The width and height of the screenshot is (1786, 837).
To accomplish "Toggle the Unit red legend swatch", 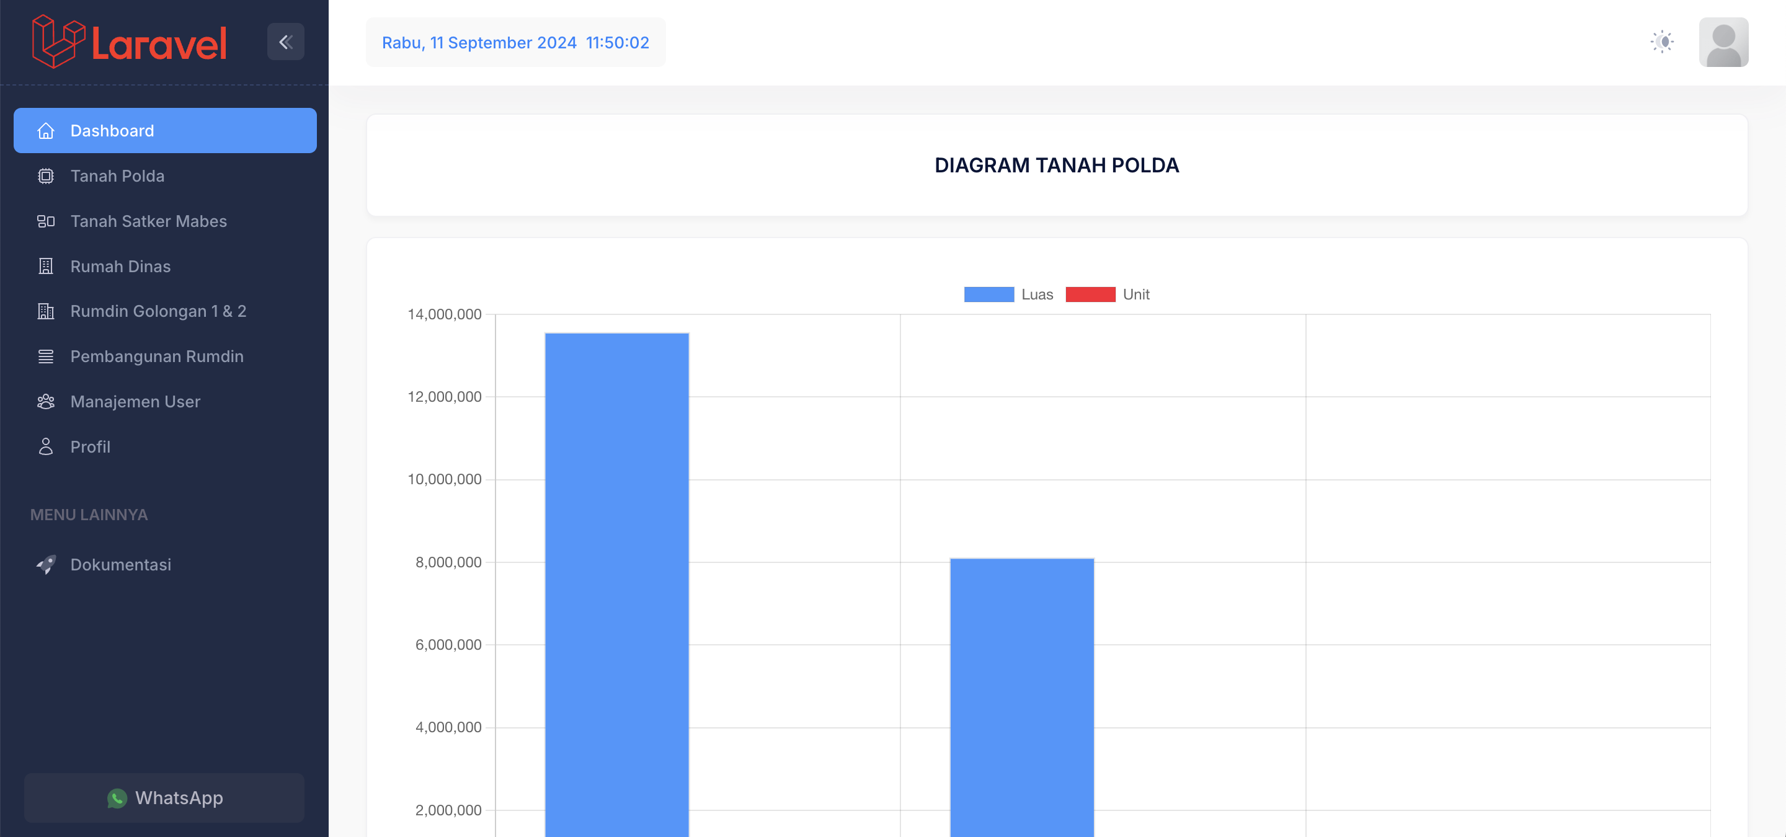I will click(1090, 294).
